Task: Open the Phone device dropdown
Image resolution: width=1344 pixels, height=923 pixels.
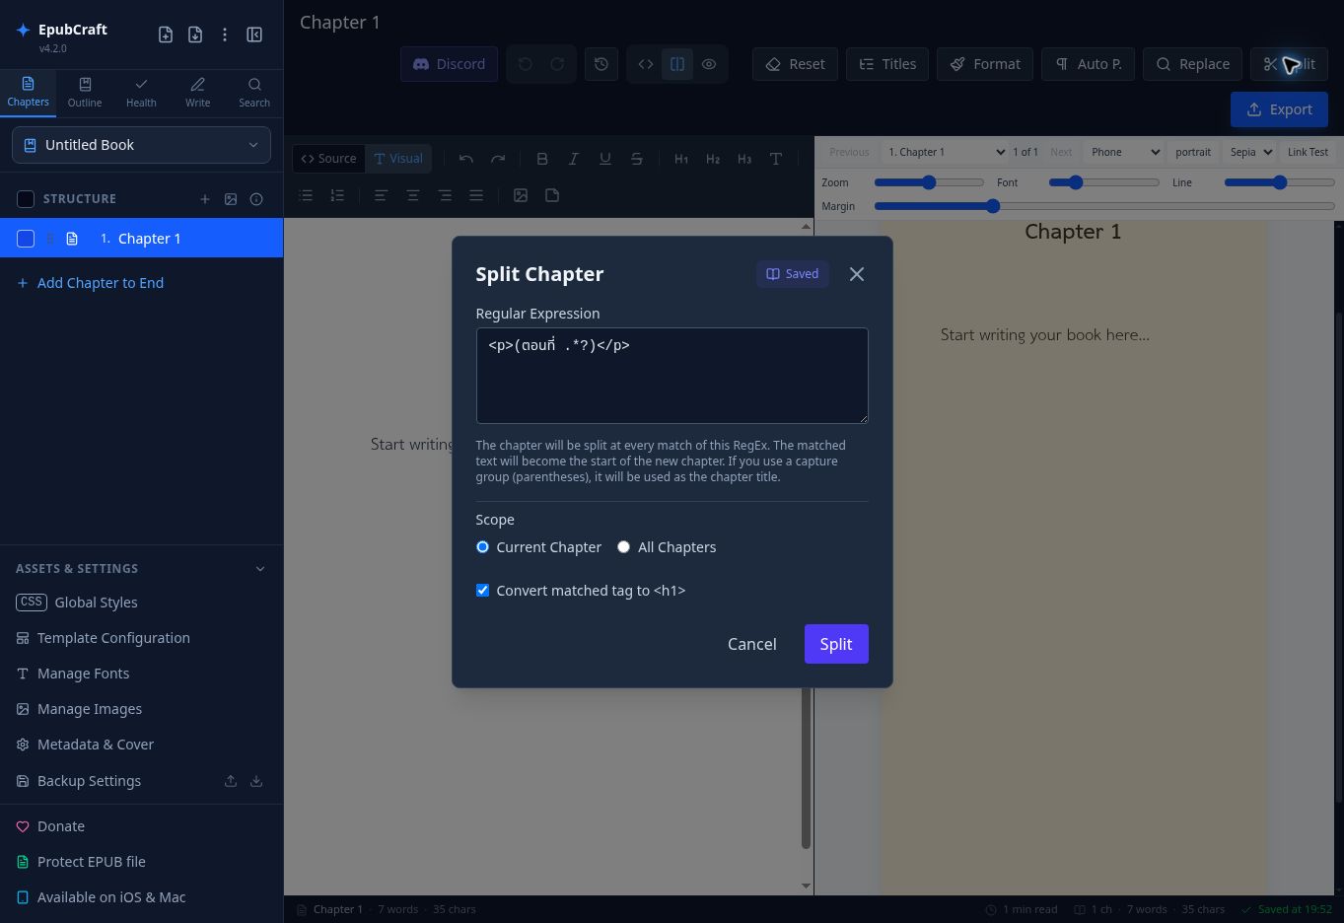Action: tap(1124, 152)
